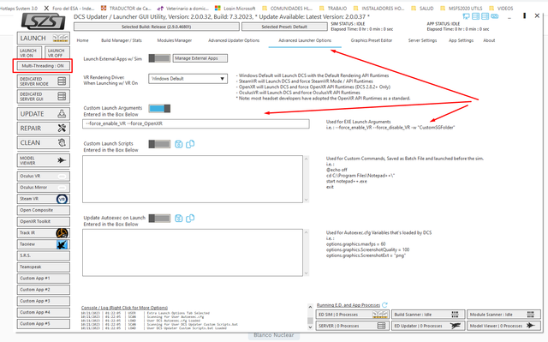Click the Selected Build: Release selector
The width and height of the screenshot is (548, 342).
157,27
